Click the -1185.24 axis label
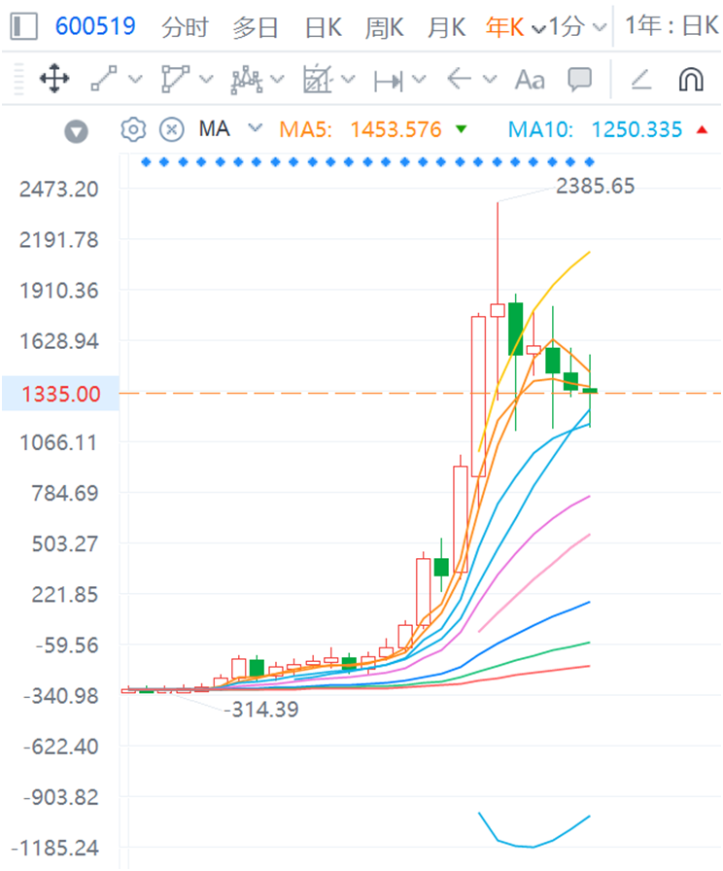Screen dimensions: 723x871 click(x=55, y=849)
